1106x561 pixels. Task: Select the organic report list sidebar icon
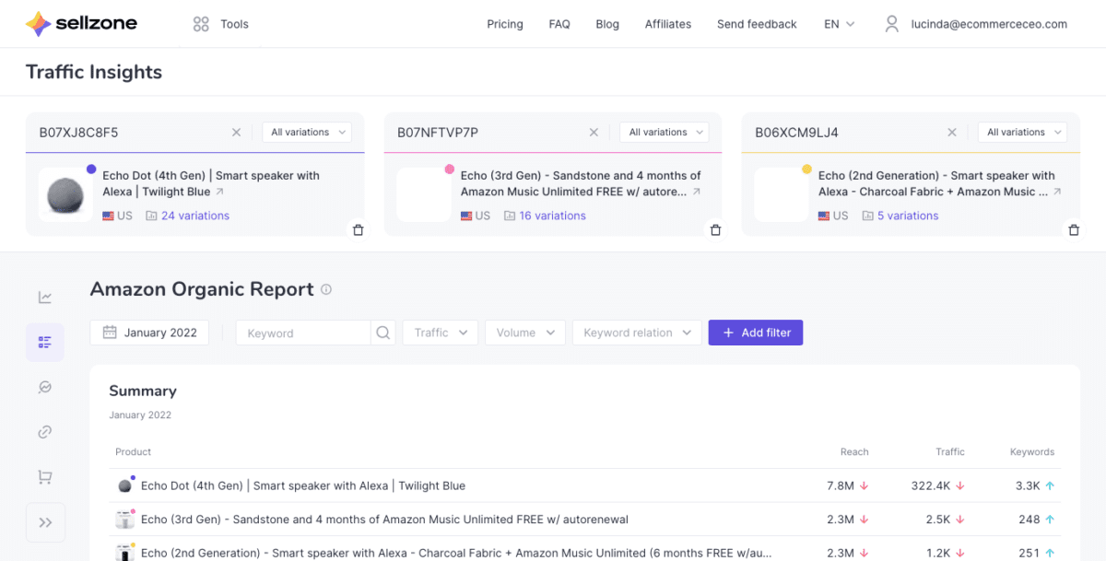point(45,342)
